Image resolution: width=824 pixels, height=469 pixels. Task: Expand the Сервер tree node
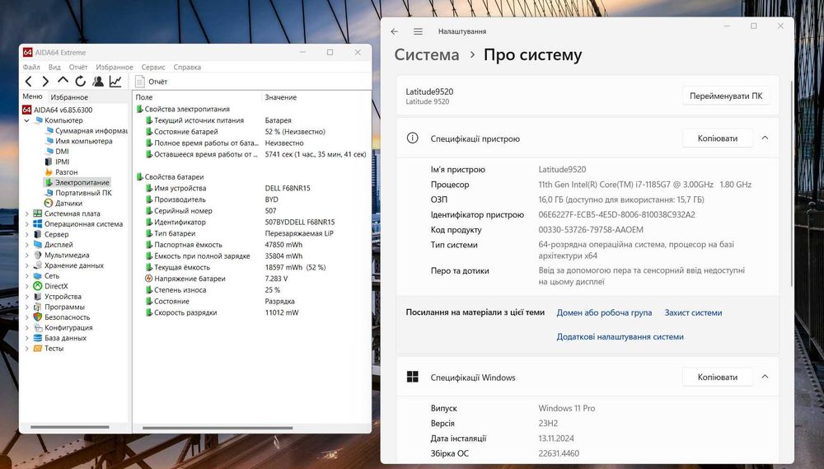(27, 234)
